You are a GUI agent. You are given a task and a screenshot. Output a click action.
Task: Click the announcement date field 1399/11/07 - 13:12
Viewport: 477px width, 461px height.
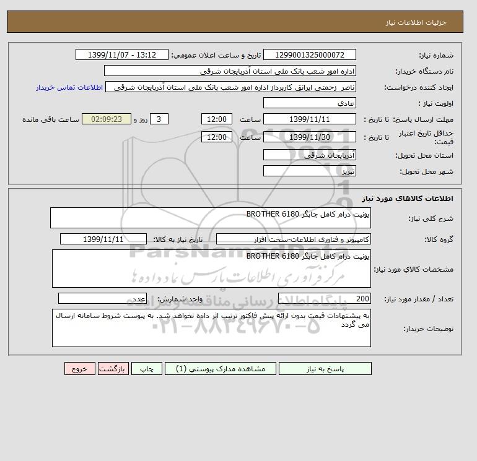pos(121,54)
